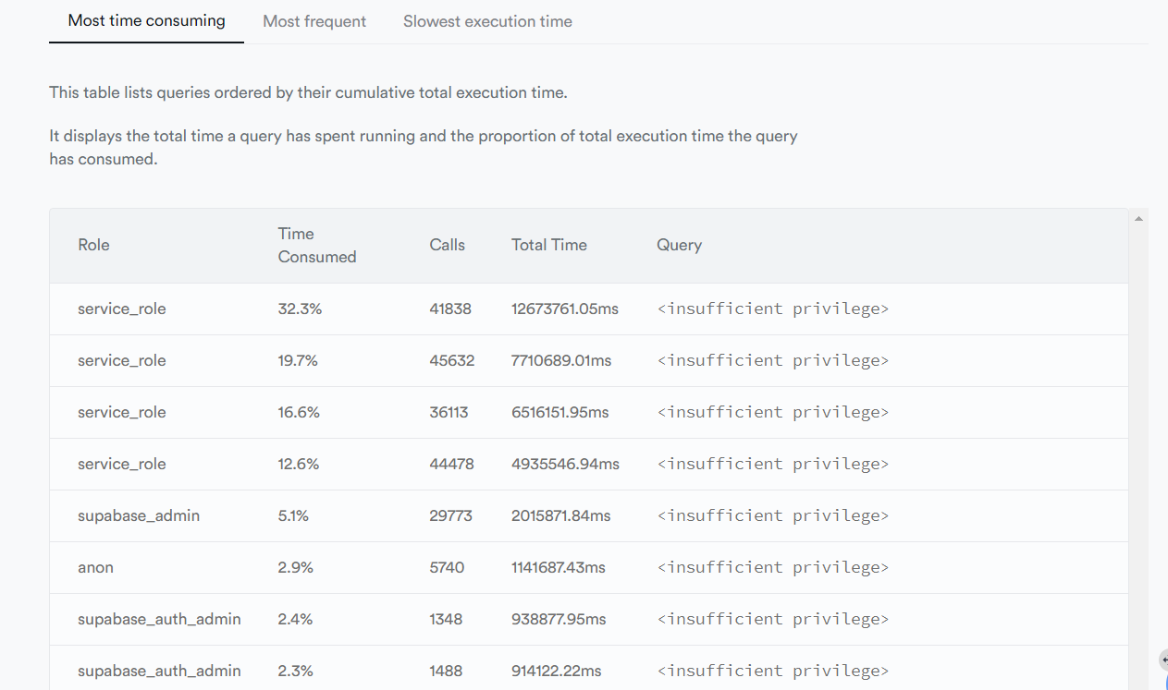The image size is (1168, 690).
Task: Click the query text in the 12.6% row
Action: click(x=772, y=464)
